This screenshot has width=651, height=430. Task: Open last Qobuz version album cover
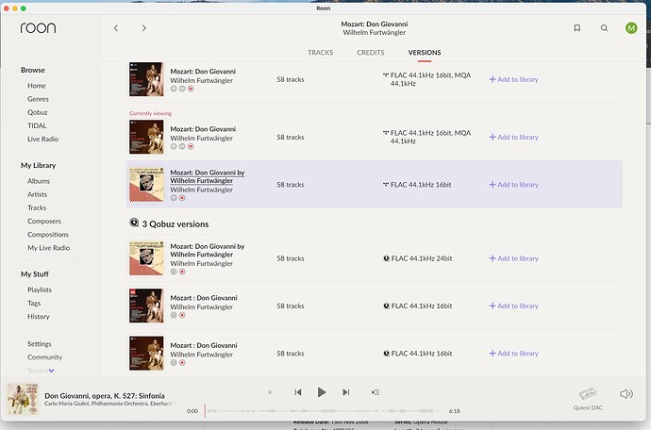pos(146,354)
